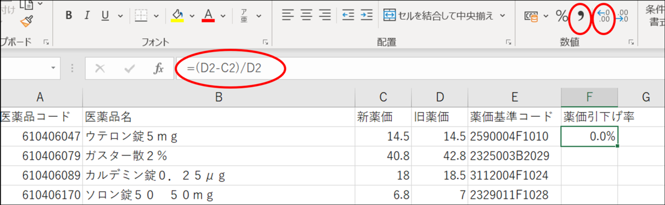
Task: Select header cell 旧薬価
Action: 440,117
